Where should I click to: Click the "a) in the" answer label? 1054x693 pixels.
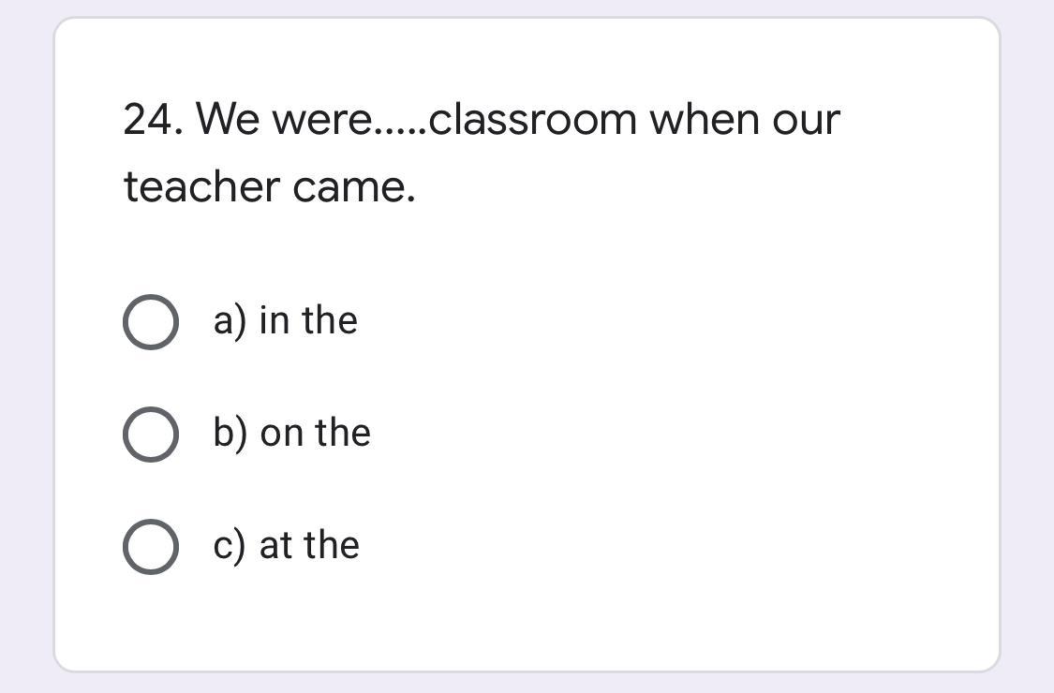[x=285, y=321]
